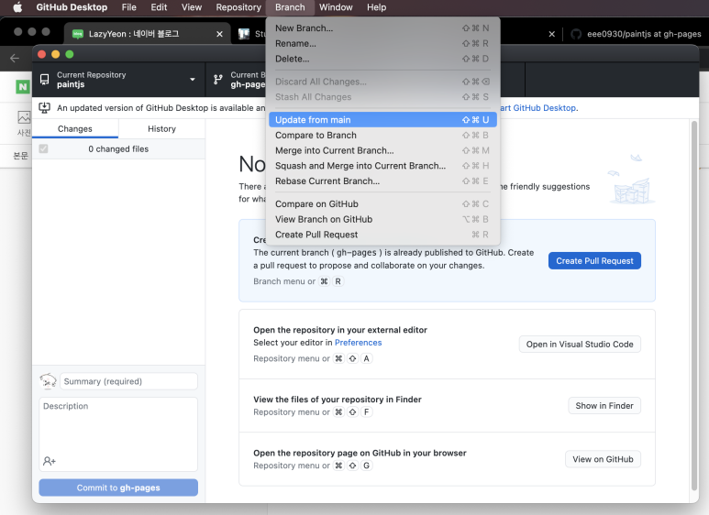
Task: Click the commit author avatar
Action: coord(48,381)
